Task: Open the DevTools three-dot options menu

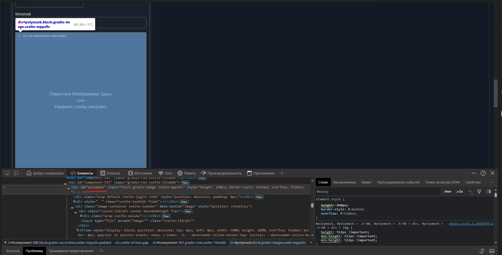Action: (474, 173)
